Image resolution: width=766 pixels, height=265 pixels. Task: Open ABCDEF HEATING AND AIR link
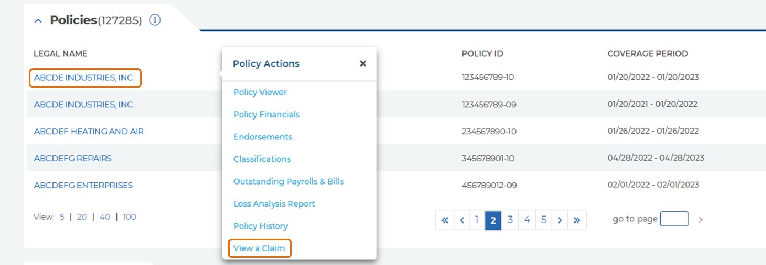[89, 132]
